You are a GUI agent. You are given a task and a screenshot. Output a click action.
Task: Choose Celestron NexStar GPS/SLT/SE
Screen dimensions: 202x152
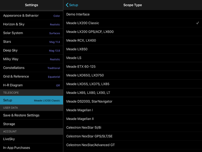pos(133,136)
